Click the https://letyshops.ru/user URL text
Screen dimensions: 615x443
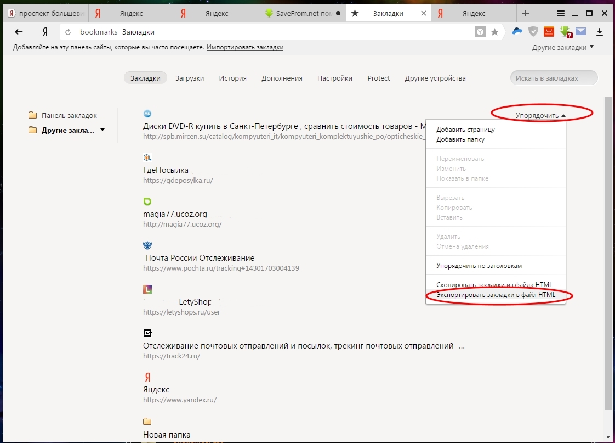(x=181, y=312)
